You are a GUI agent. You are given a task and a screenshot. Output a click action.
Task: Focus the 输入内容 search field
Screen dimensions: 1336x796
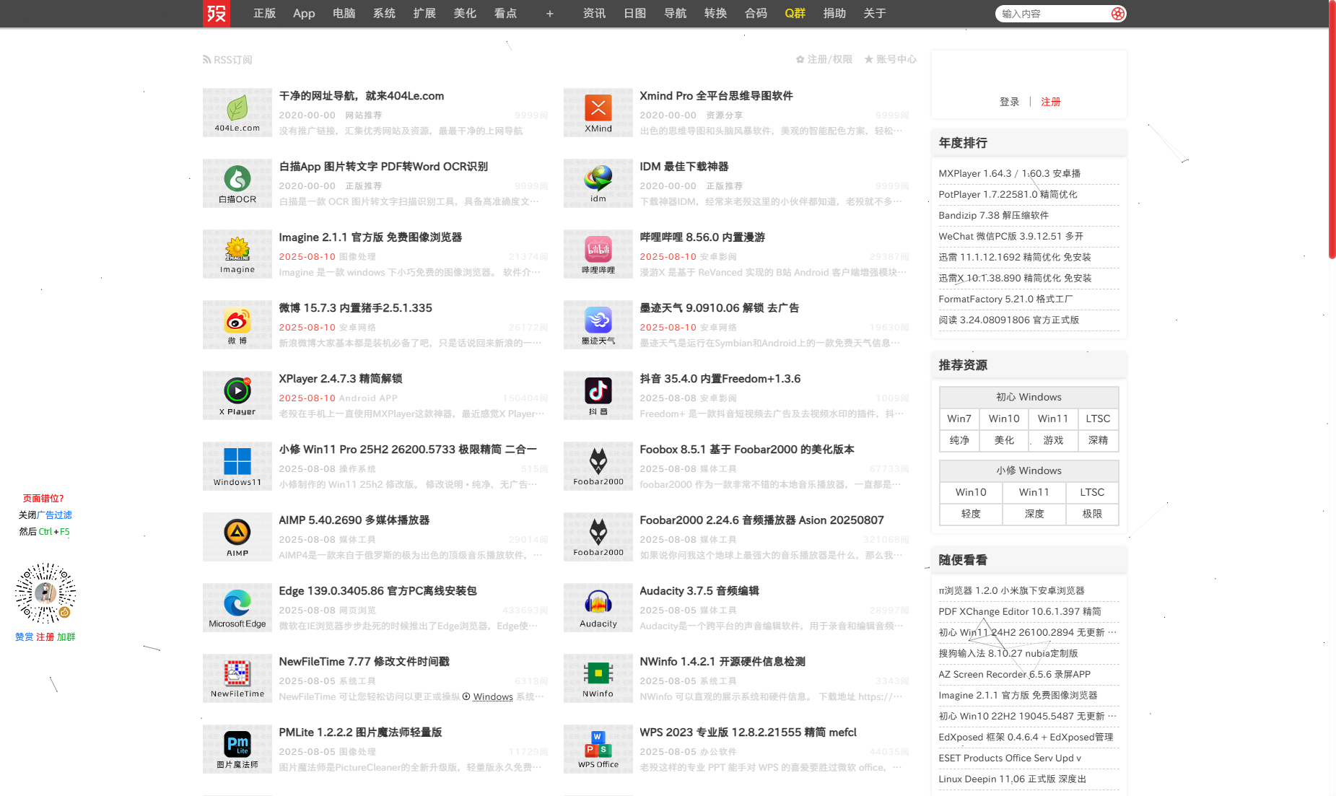[1053, 14]
